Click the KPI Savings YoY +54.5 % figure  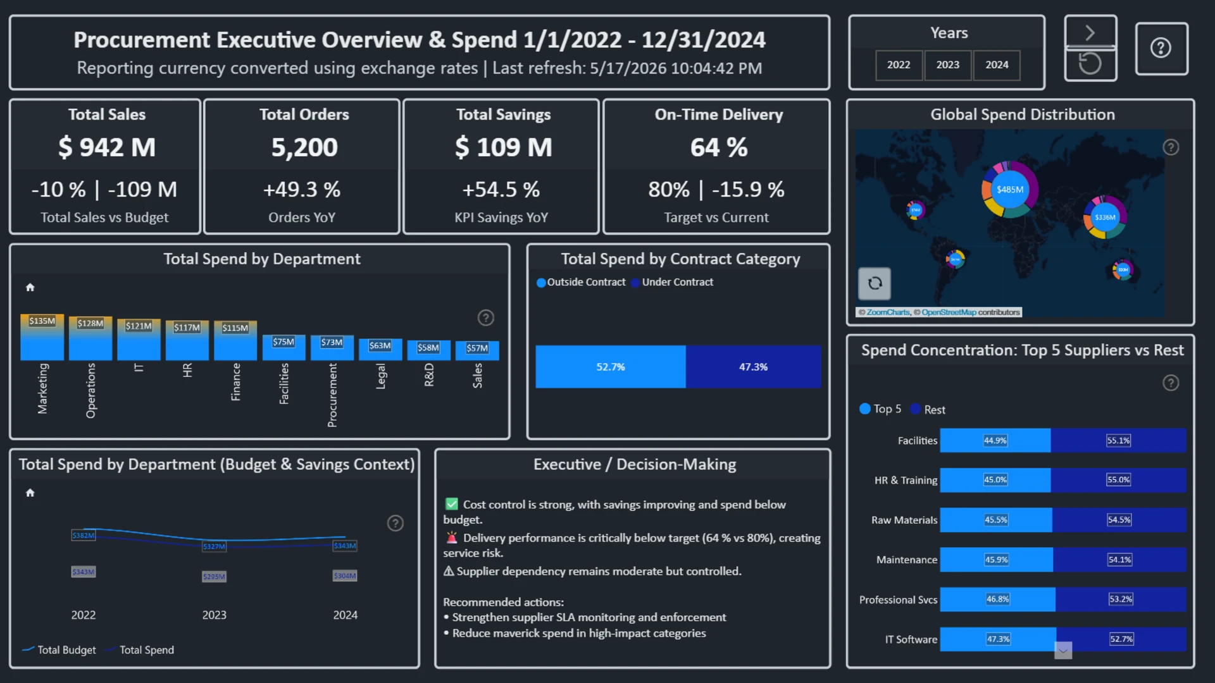501,189
